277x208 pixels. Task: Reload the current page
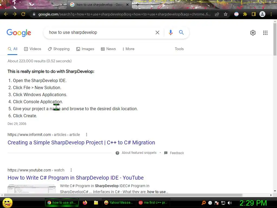(23, 14)
